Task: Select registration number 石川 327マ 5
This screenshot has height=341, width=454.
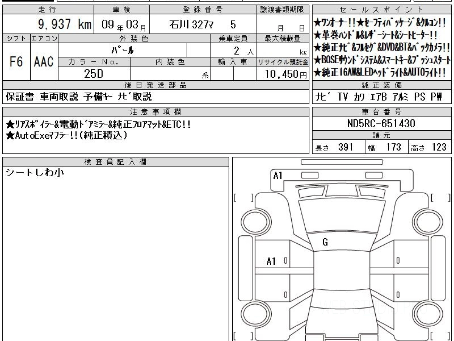Action: [x=202, y=25]
